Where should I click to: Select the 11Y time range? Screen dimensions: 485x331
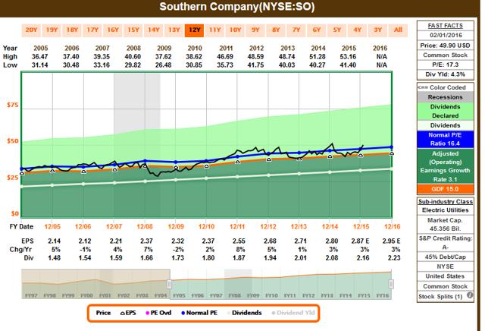(x=215, y=30)
